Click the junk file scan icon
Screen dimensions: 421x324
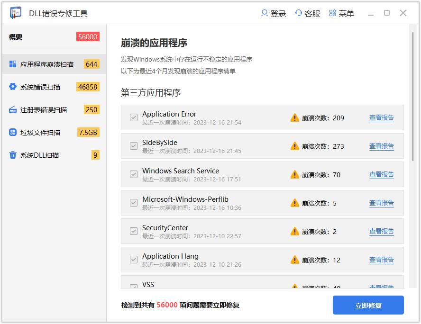point(13,132)
